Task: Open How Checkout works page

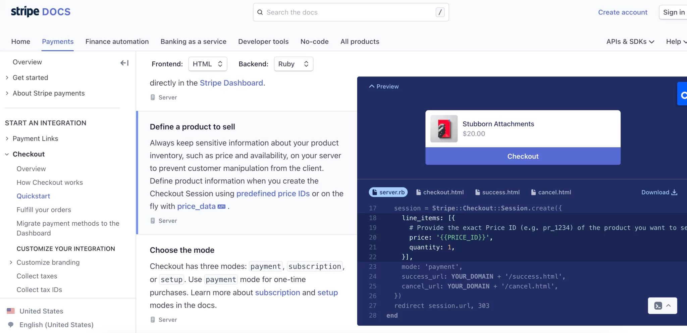Action: (x=50, y=182)
